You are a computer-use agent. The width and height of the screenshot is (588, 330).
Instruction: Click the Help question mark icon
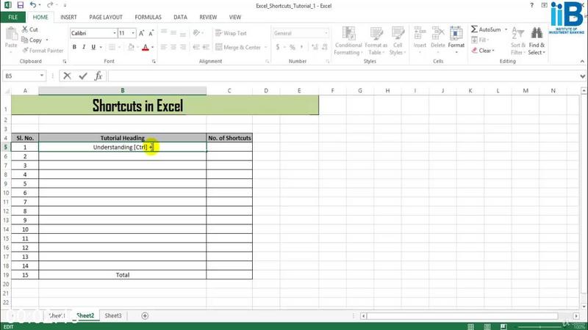pyautogui.click(x=531, y=5)
